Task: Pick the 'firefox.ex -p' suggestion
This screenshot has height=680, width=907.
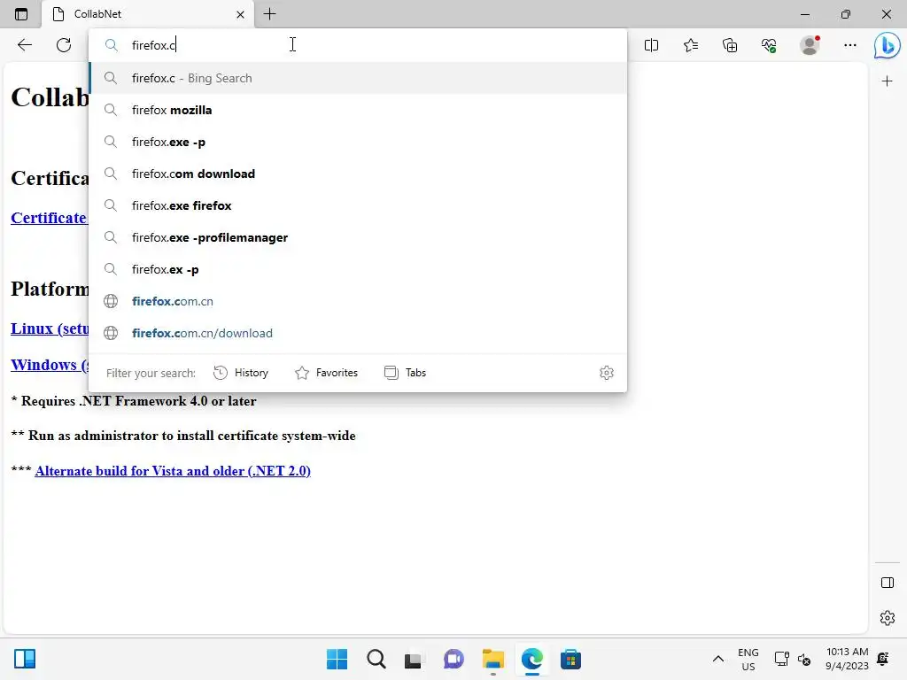Action: click(358, 269)
